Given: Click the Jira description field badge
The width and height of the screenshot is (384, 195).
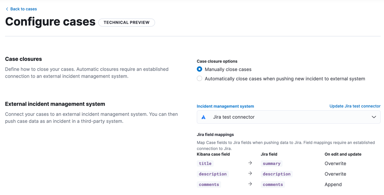Looking at the screenshot, I should click(276, 174).
